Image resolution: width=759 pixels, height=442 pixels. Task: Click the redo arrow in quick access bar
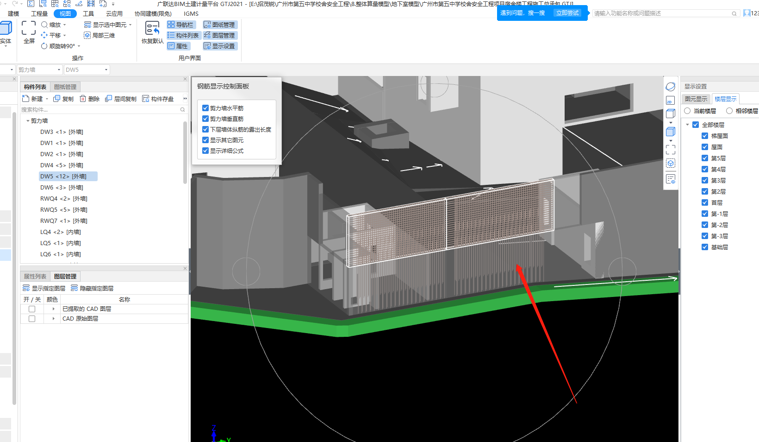15,3
